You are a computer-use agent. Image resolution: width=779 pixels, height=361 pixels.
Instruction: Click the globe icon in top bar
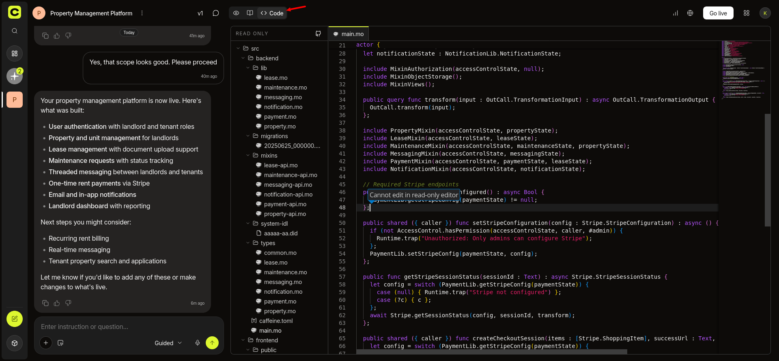[690, 13]
